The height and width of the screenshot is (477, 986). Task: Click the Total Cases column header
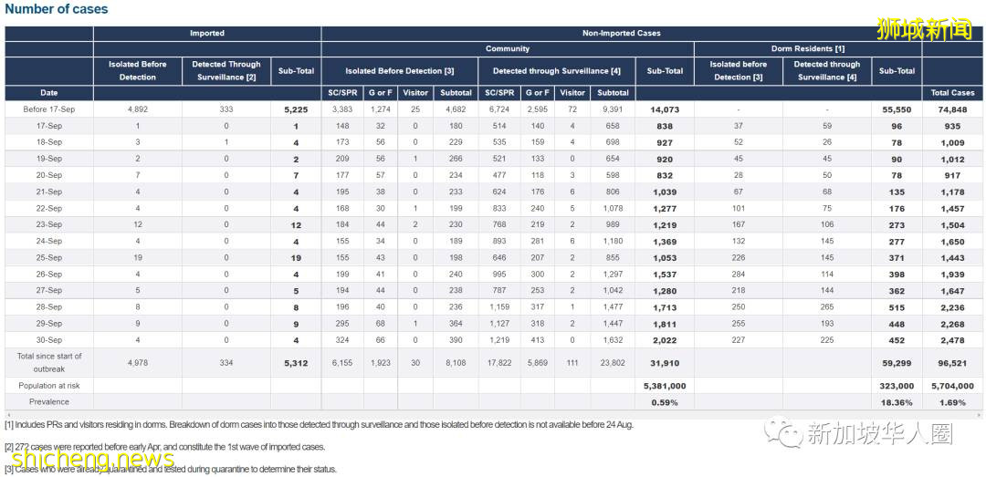[952, 93]
